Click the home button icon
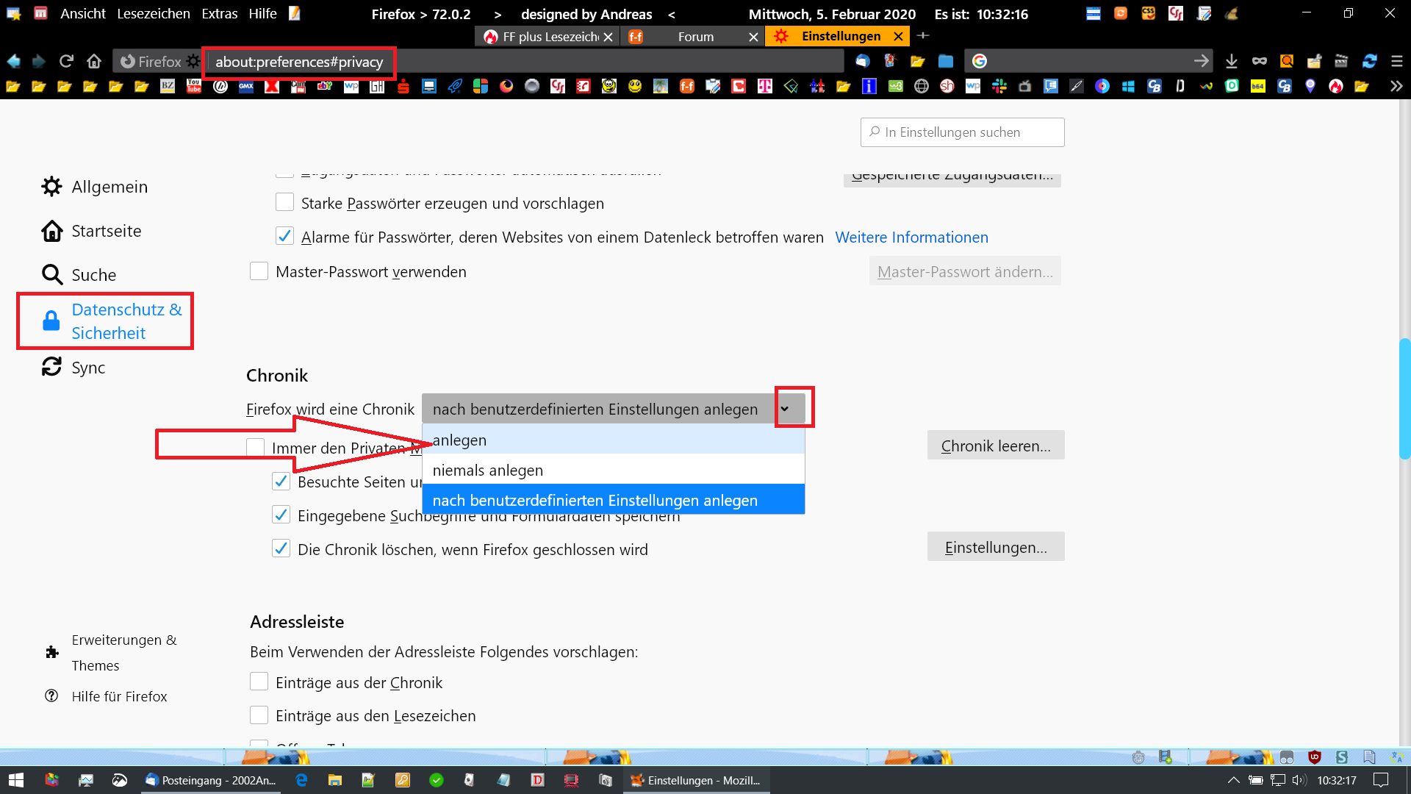The height and width of the screenshot is (794, 1411). [94, 61]
